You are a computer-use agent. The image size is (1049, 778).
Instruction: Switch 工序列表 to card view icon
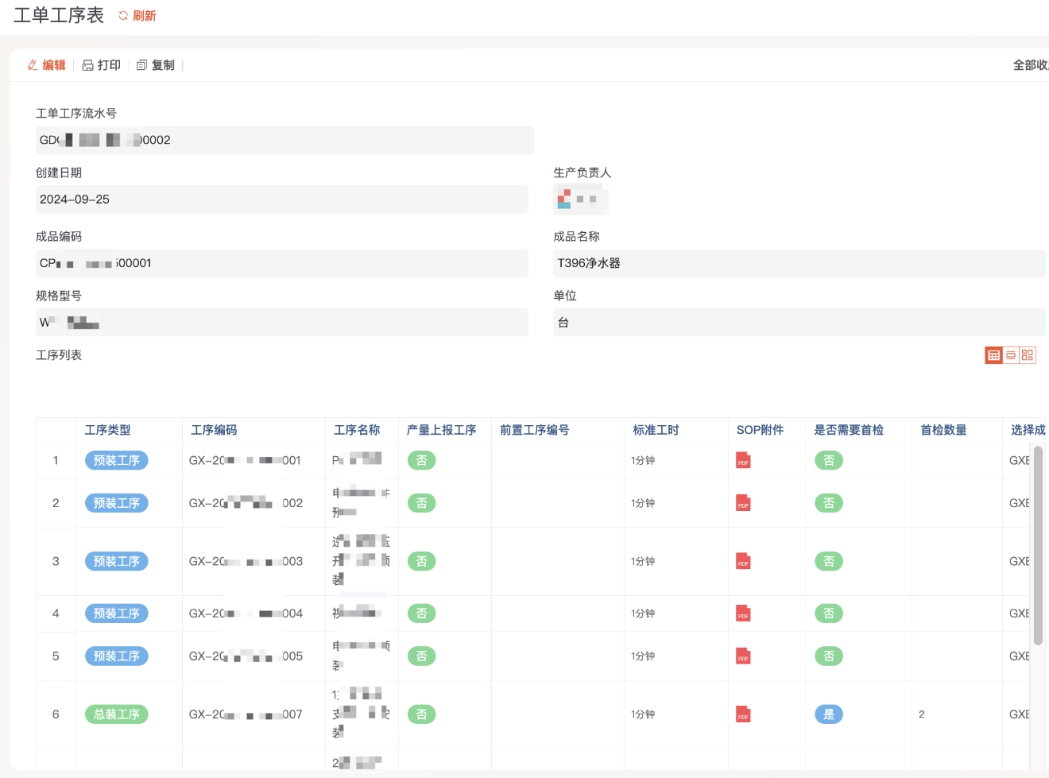1011,355
